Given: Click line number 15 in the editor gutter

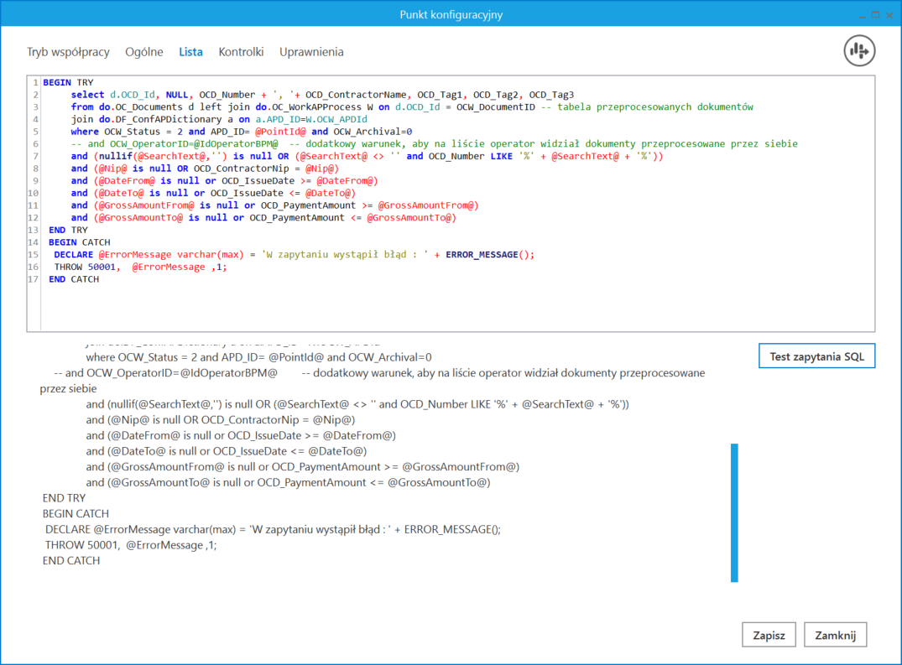Looking at the screenshot, I should click(x=34, y=254).
